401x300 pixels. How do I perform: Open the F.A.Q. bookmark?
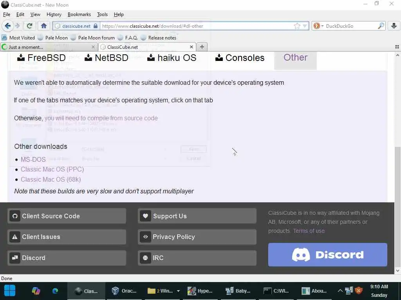pos(128,38)
